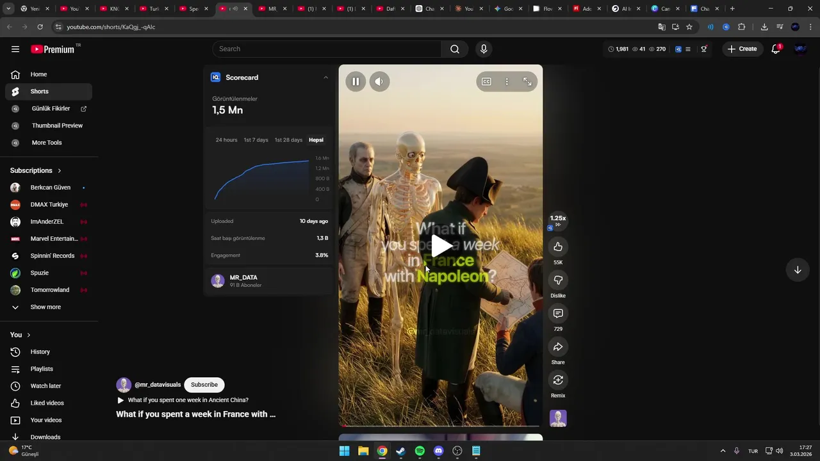Open the tab search dropdown
Viewport: 820px width, 461px height.
pyautogui.click(x=8, y=9)
